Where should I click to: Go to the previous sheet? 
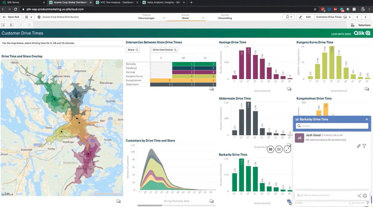[x=357, y=17]
